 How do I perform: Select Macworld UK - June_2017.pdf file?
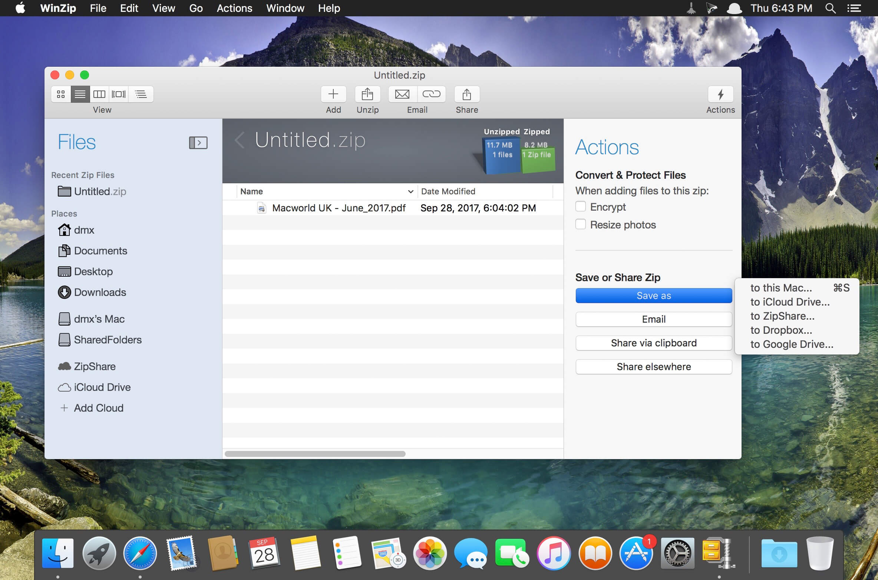339,208
